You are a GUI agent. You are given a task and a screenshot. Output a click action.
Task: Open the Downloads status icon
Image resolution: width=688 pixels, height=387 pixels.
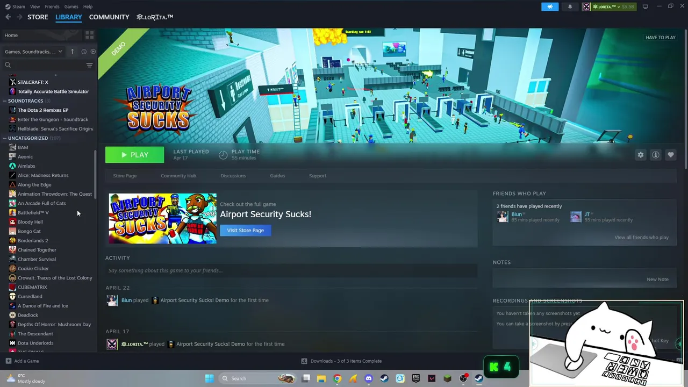(x=304, y=361)
